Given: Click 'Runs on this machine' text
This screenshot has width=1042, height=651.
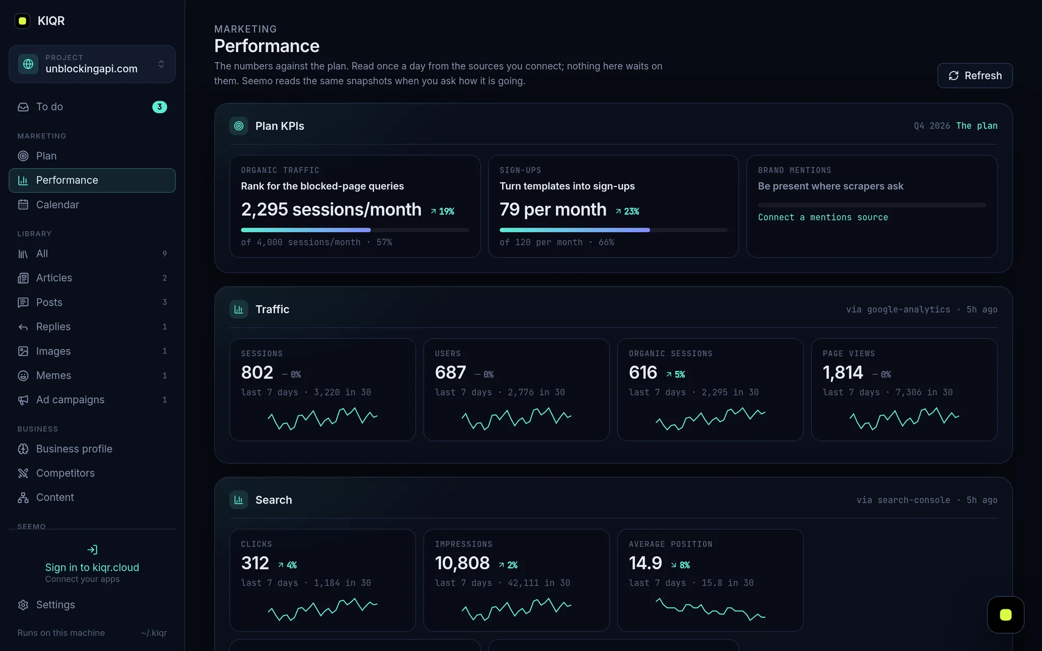Looking at the screenshot, I should pyautogui.click(x=61, y=633).
